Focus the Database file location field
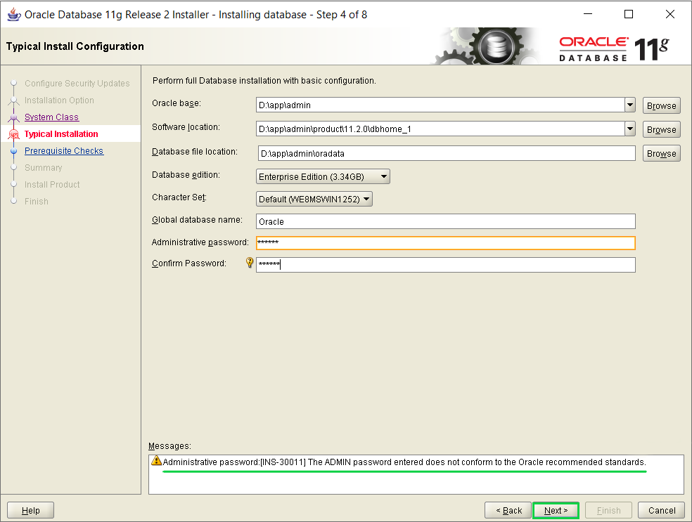This screenshot has height=522, width=692. 447,153
